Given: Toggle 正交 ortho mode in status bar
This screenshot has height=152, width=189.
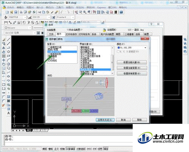Looking at the screenshot, I should click(x=57, y=149).
